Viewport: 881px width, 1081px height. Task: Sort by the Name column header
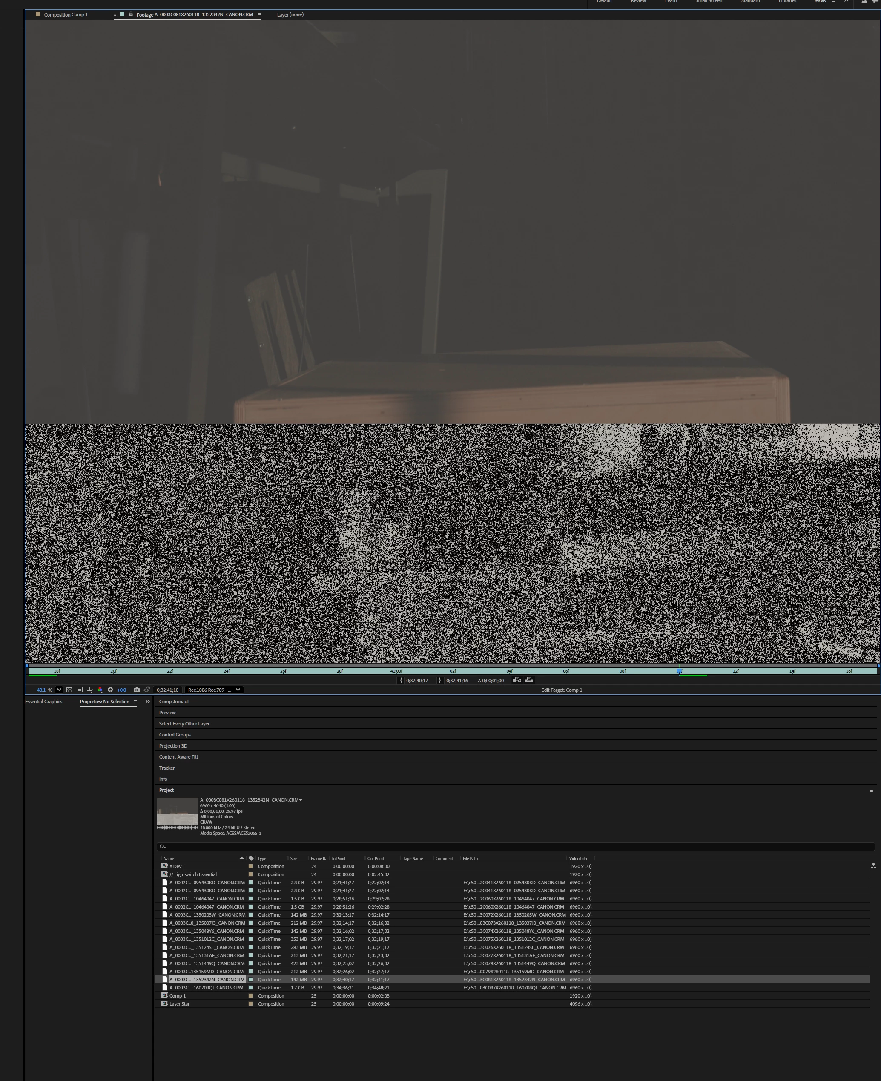(169, 858)
